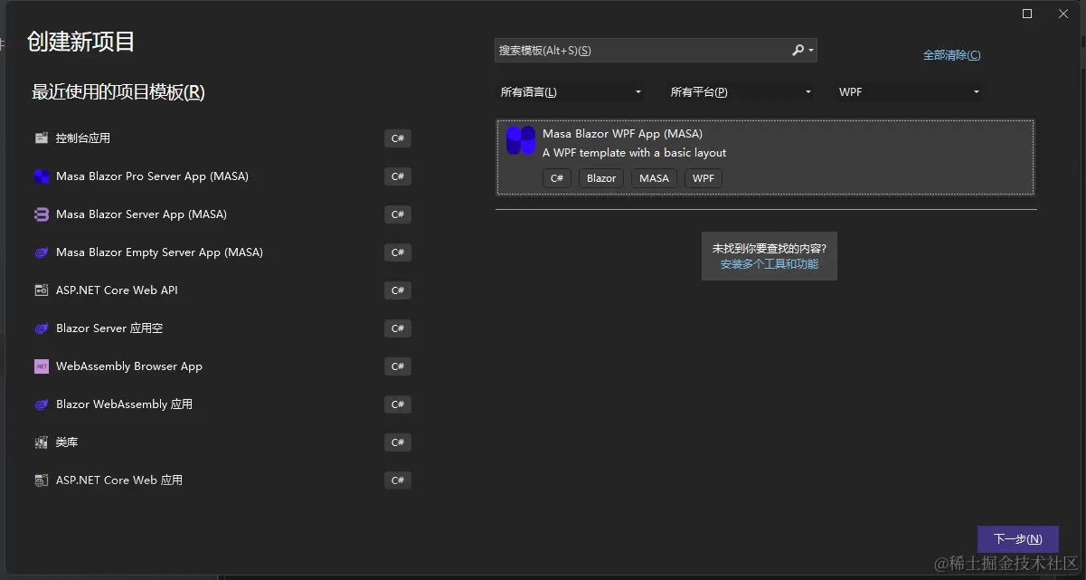1086x580 pixels.
Task: Click the Masa Blazor Server App (MASA) icon
Action: (x=41, y=214)
